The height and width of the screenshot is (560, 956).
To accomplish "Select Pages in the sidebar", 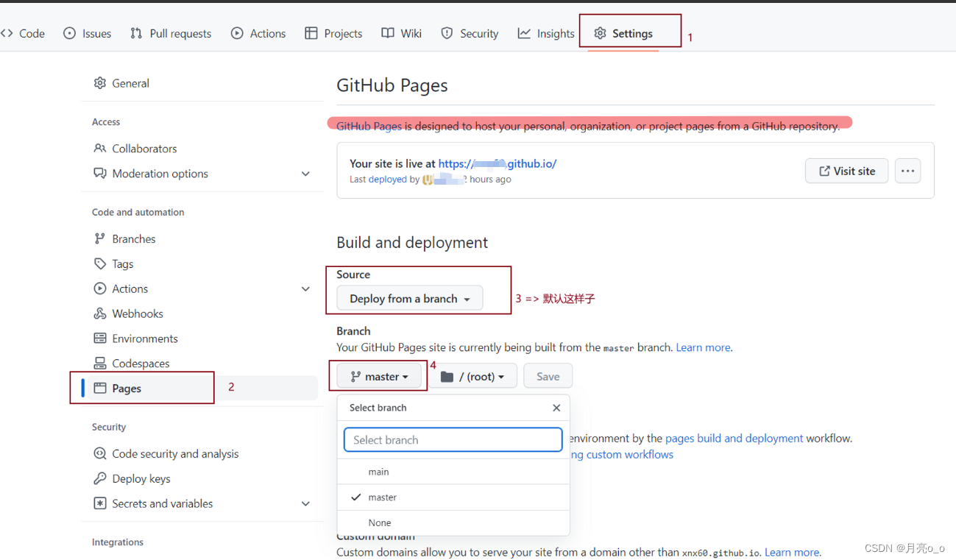I will click(x=202, y=389).
